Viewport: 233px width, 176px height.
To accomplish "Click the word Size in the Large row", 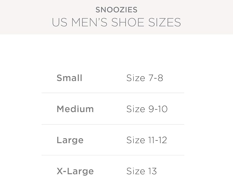I will (x=136, y=140).
